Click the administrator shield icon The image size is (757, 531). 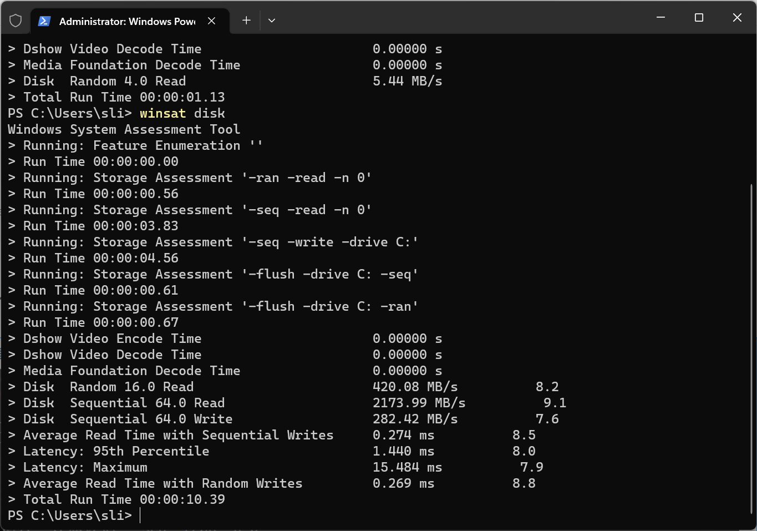16,21
